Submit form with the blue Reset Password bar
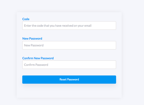Image resolution: width=144 pixels, height=105 pixels. [x=69, y=80]
